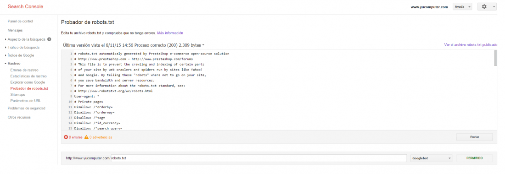Open Mensajes in the sidebar
The height and width of the screenshot is (174, 505).
point(15,31)
